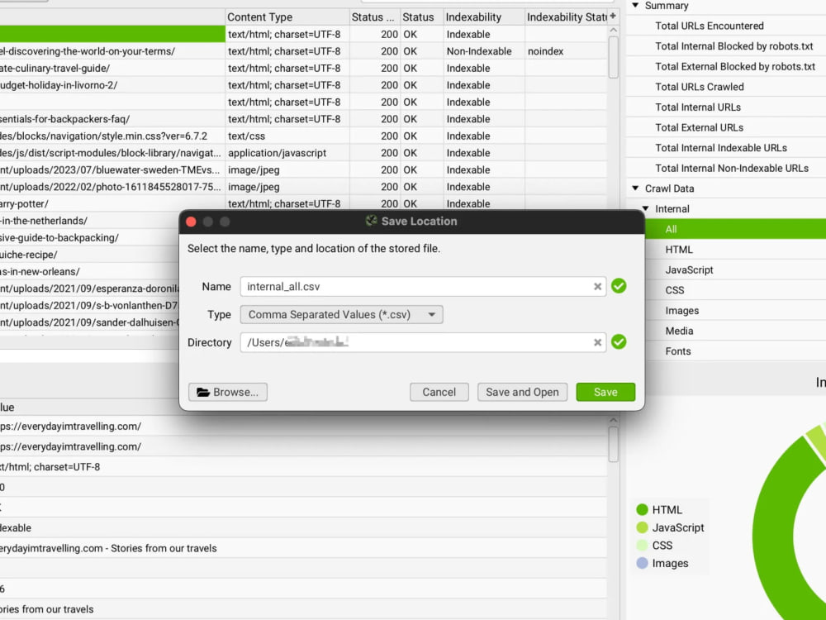Viewport: 826px width, 620px height.
Task: Clear the Directory field with X icon
Action: (x=597, y=343)
